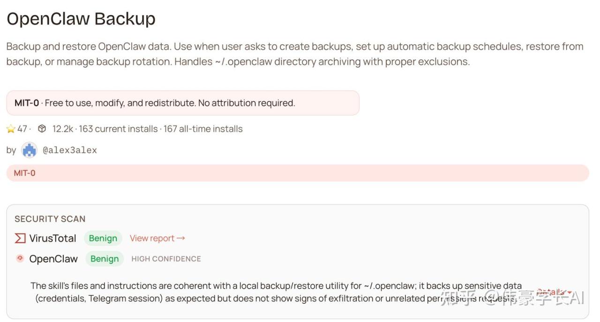Click the 12.2k downloads count

63,129
